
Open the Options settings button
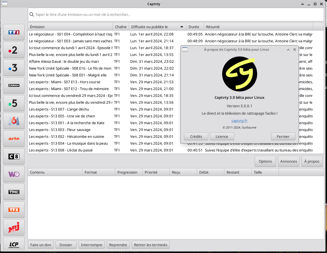pyautogui.click(x=265, y=161)
